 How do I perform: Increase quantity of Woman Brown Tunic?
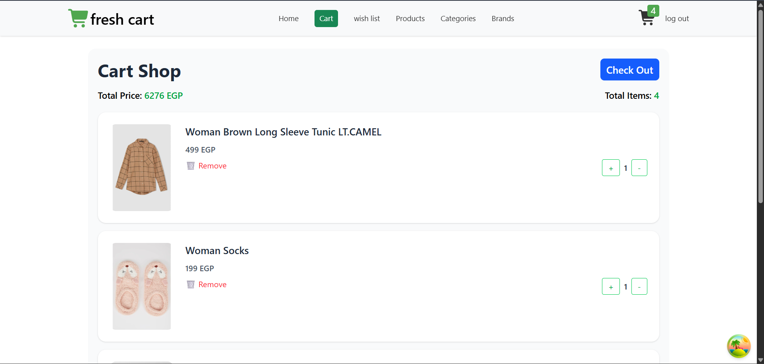pyautogui.click(x=611, y=168)
